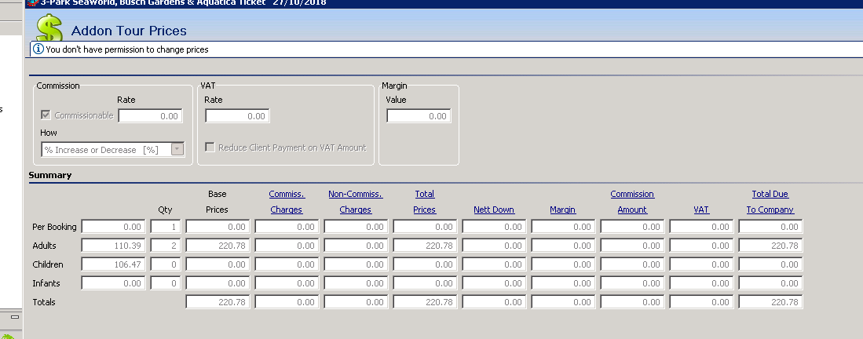Click the Adults Margin field
The height and width of the screenshot is (339, 863).
563,246
